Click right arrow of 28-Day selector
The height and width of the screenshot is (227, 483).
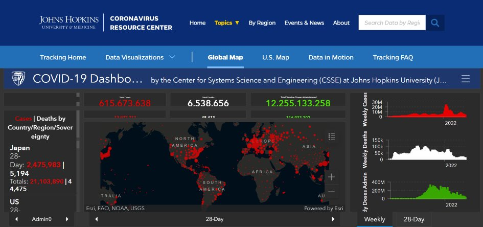pyautogui.click(x=333, y=219)
